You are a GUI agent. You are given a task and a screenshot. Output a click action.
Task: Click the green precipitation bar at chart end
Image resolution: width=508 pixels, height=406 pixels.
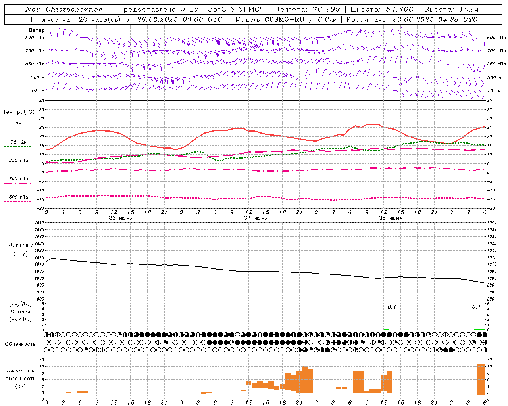(x=479, y=329)
